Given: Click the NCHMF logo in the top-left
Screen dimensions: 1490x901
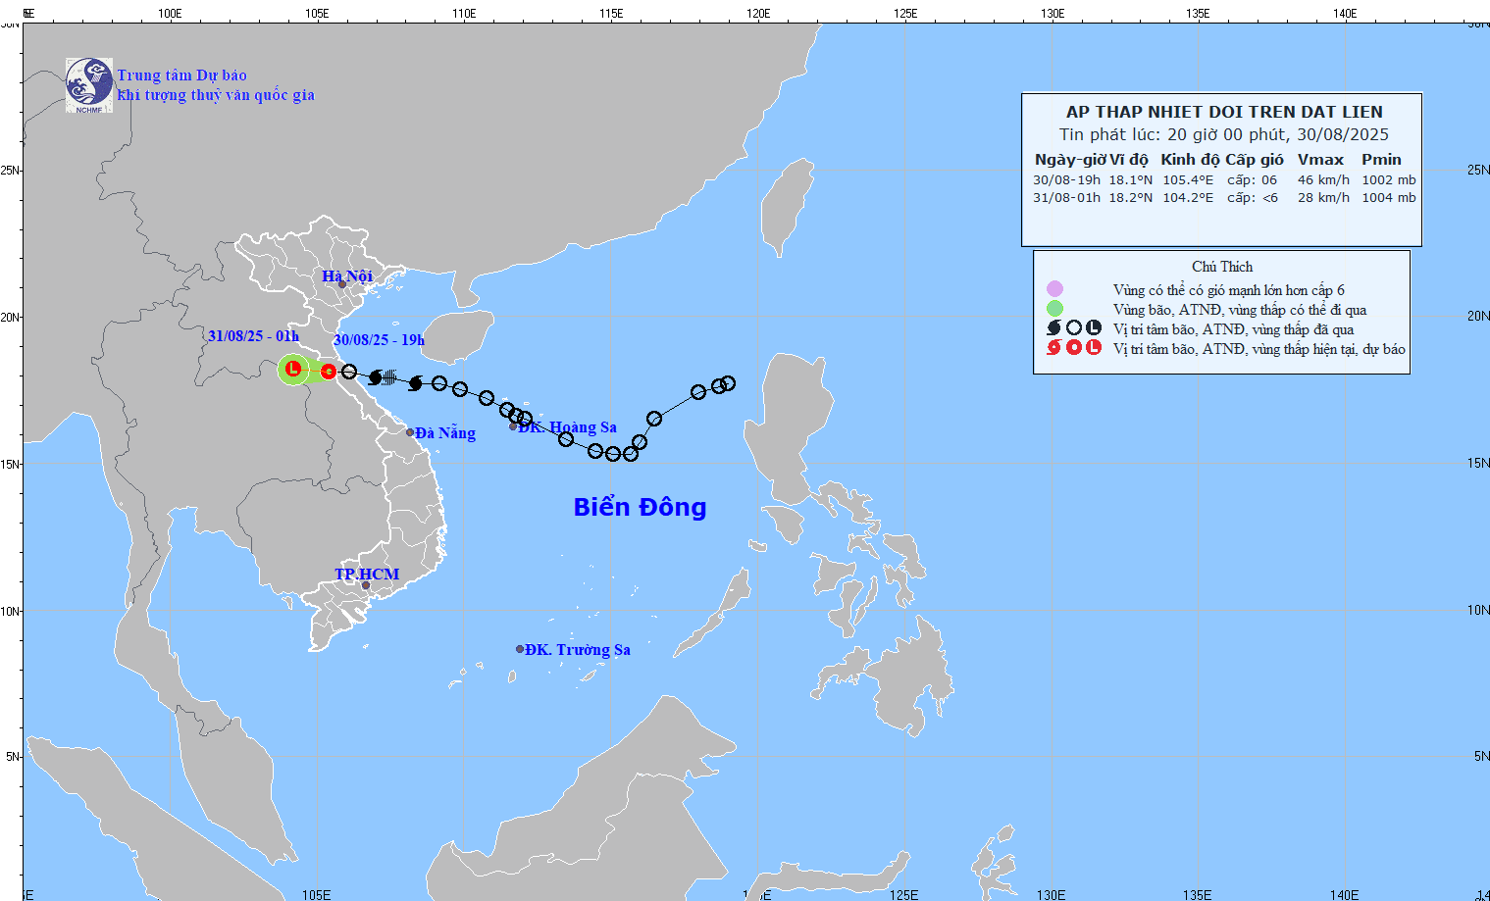Looking at the screenshot, I should (x=89, y=85).
